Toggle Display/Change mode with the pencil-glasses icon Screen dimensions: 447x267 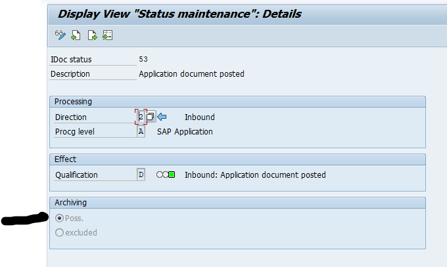pyautogui.click(x=60, y=35)
